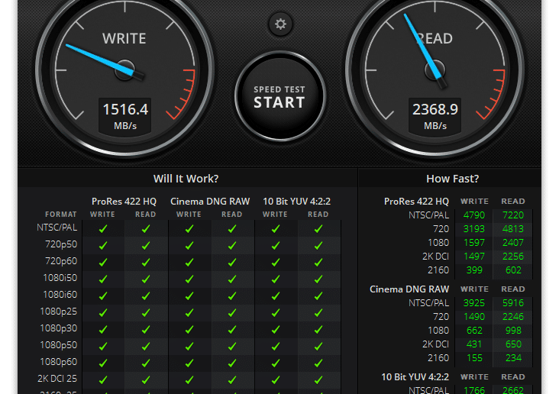
Task: Click the 7220 ProRes NTSC/PAL read value
Action: [513, 215]
